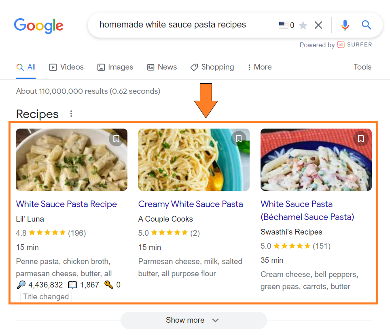390x336 pixels.
Task: Open the More search categories dropdown
Action: (x=259, y=67)
